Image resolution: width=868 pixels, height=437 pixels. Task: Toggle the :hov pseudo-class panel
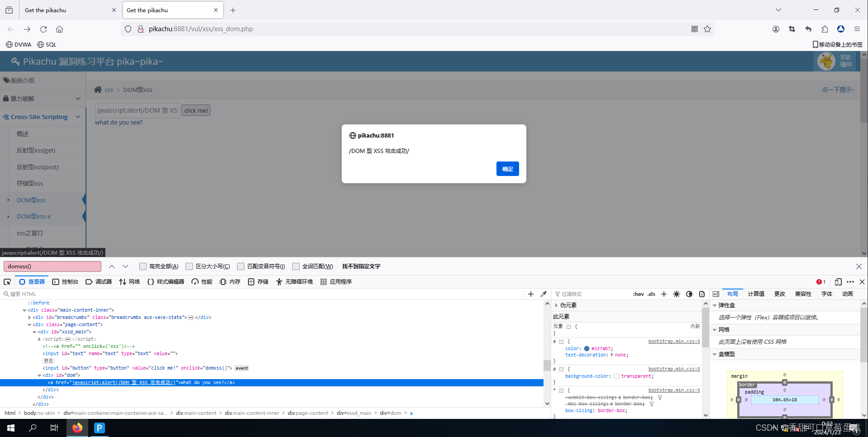coord(638,294)
